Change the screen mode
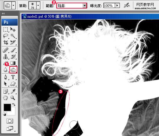This screenshot has height=136, width=159. [x=10, y=129]
